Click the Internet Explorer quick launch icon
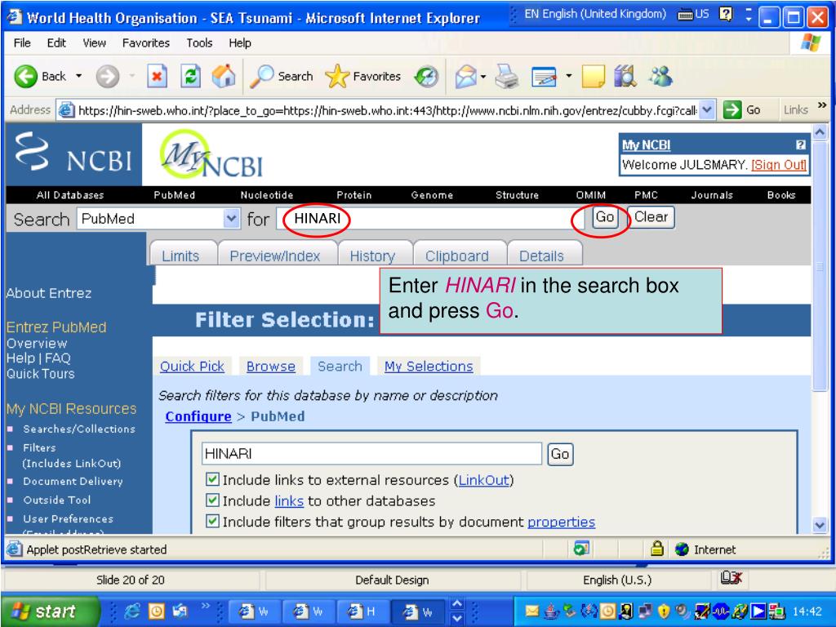 131,611
